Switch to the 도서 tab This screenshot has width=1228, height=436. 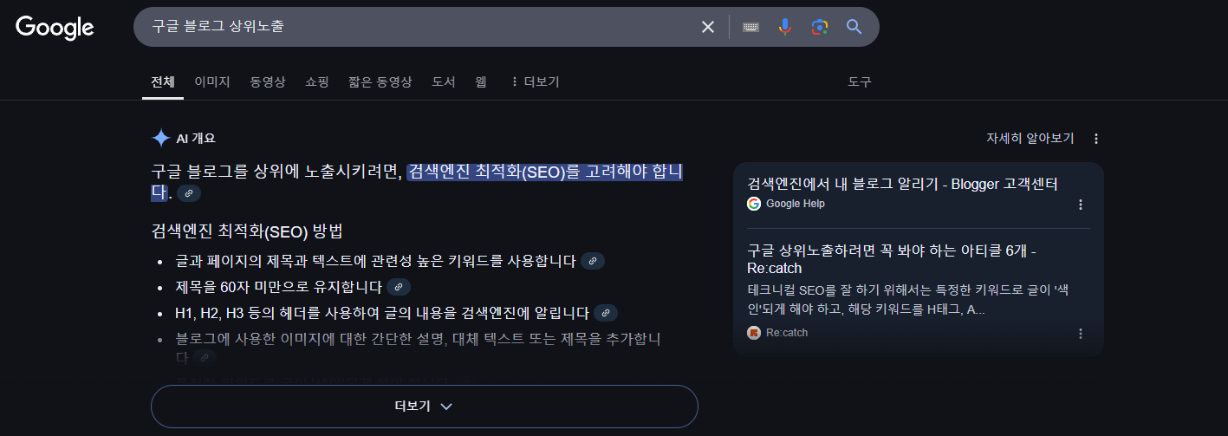pyautogui.click(x=444, y=82)
